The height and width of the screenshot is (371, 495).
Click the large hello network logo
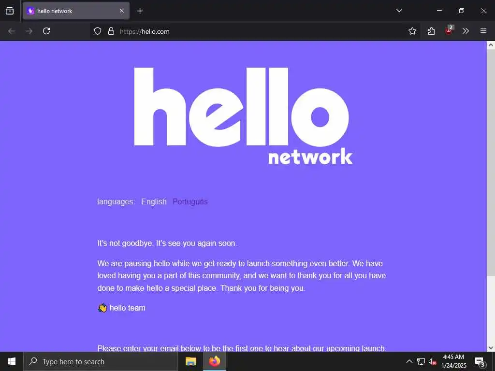(x=243, y=116)
